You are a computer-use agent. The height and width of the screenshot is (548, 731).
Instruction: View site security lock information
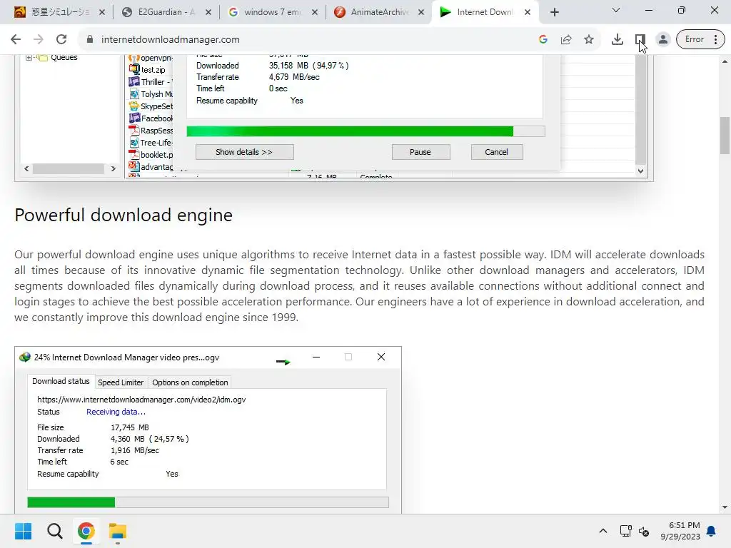90,40
